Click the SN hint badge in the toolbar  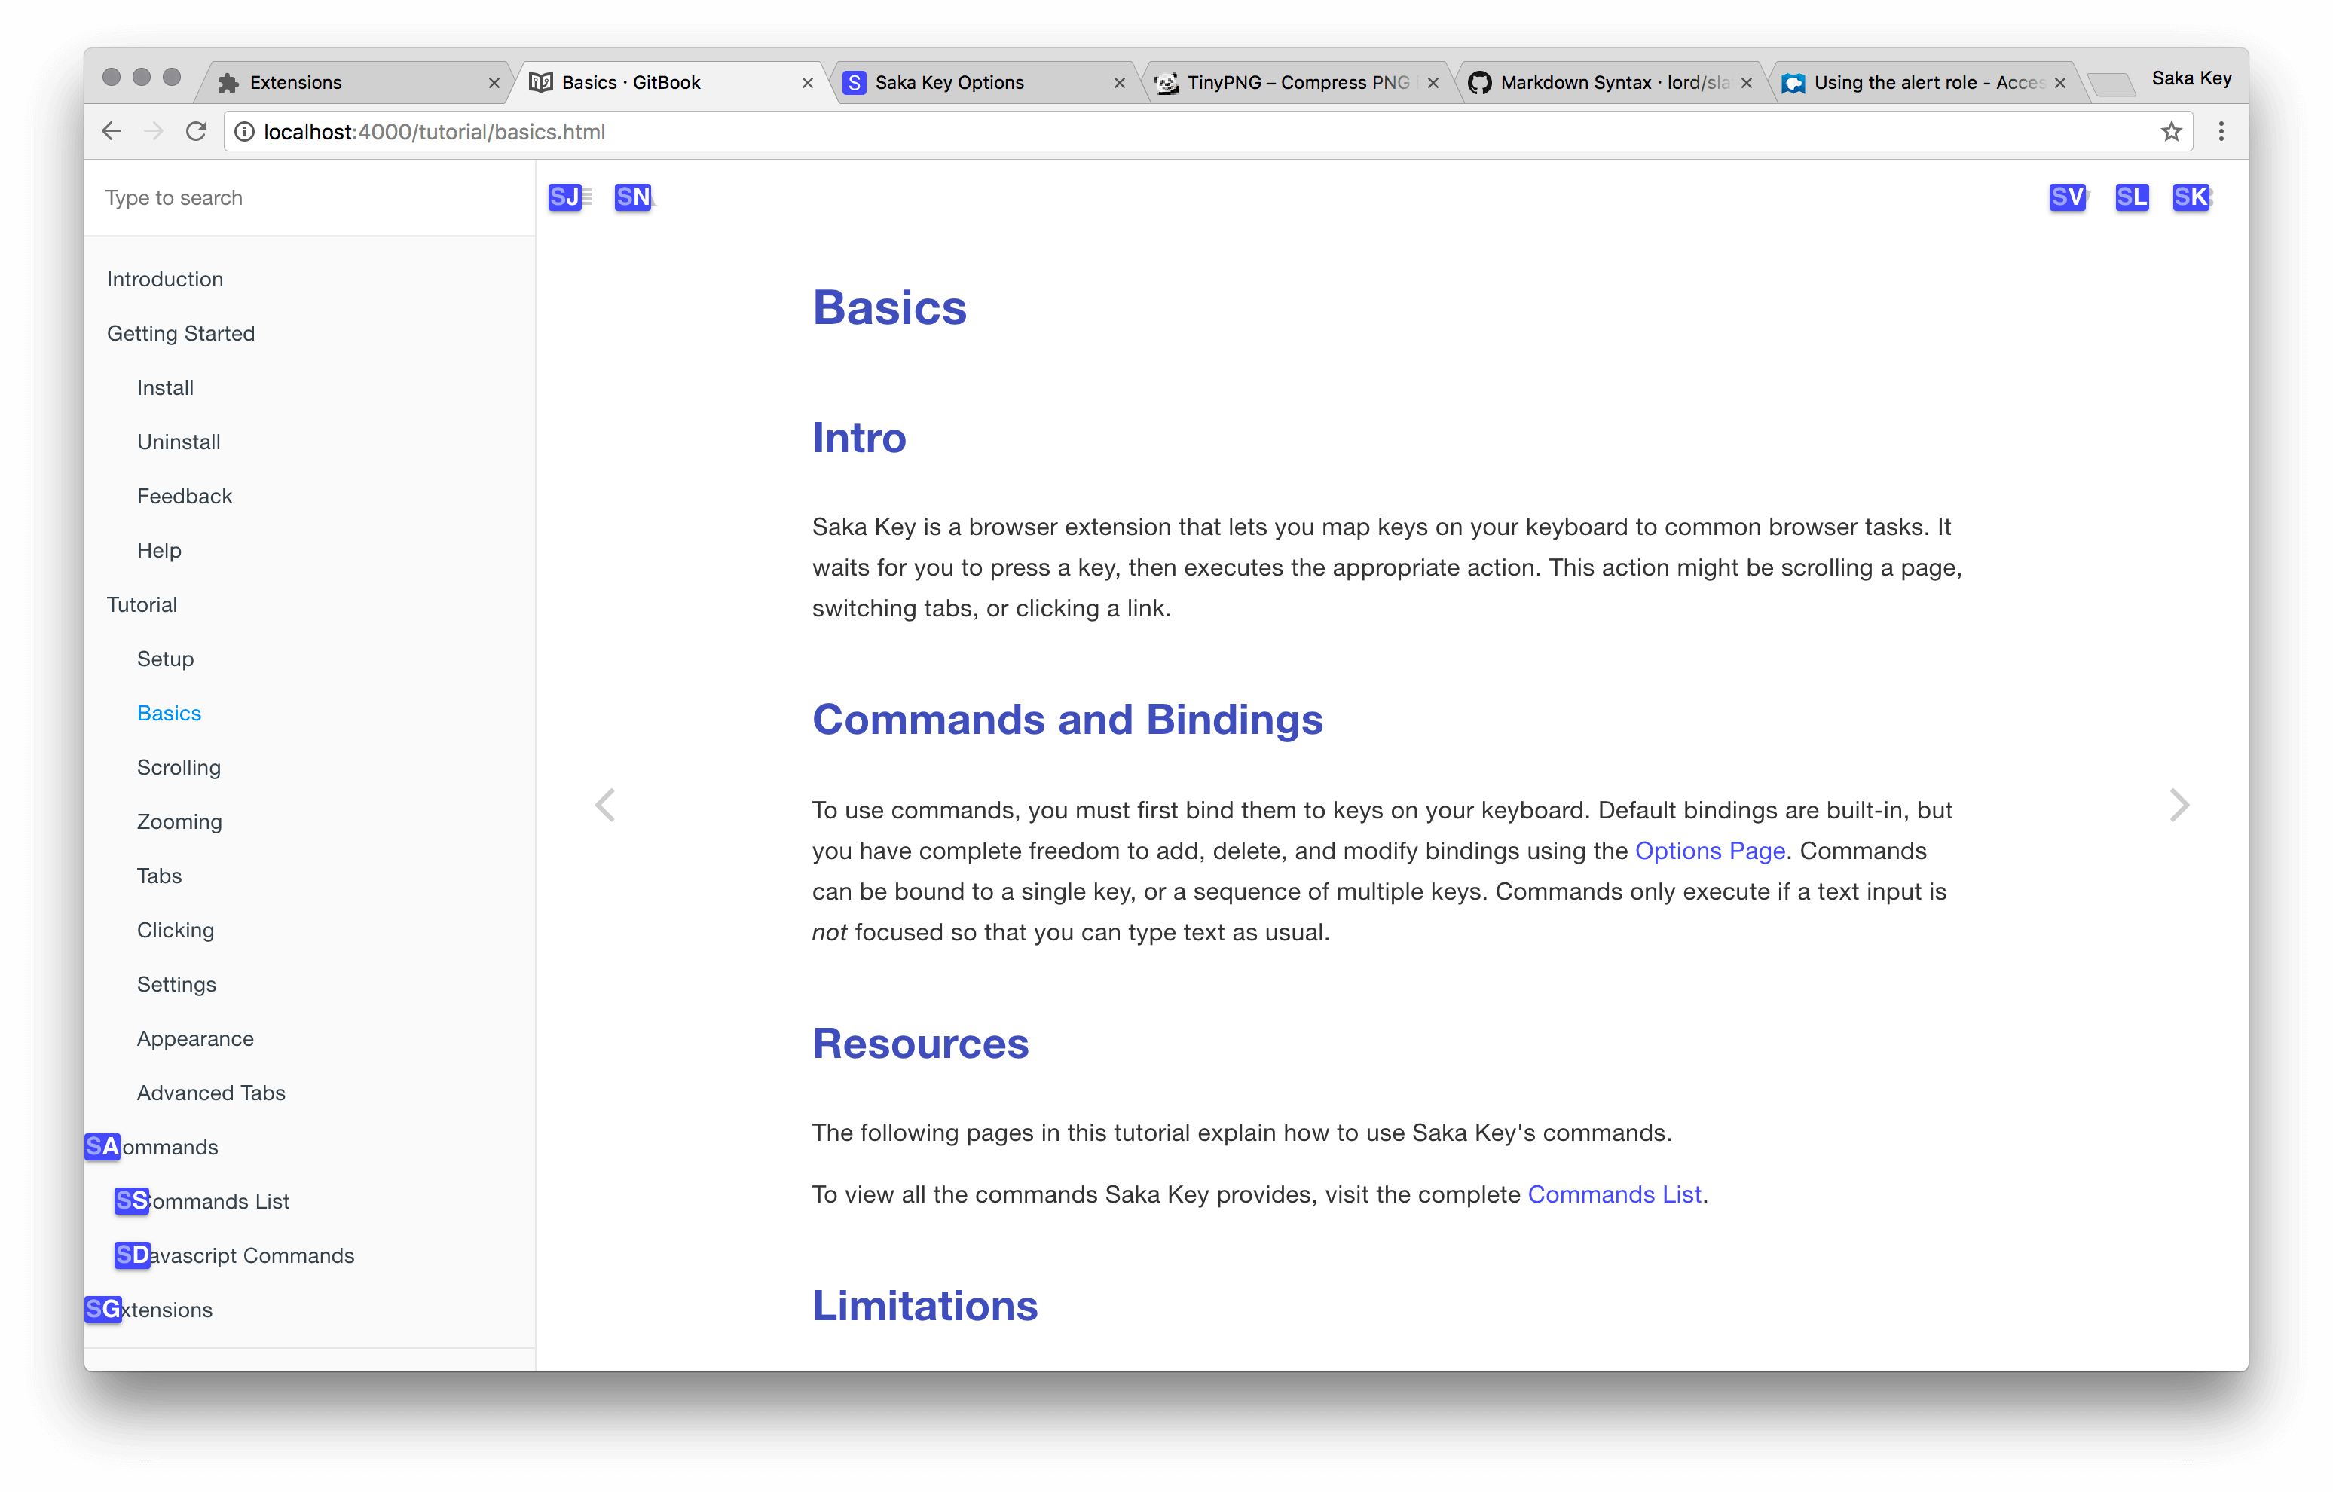tap(633, 197)
